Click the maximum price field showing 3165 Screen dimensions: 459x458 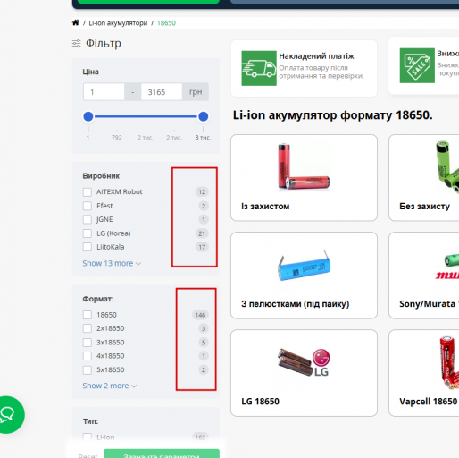point(162,92)
